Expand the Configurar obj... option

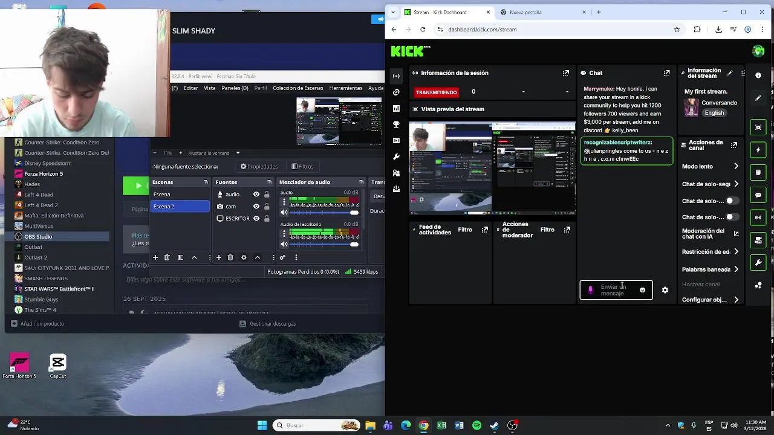tap(736, 300)
